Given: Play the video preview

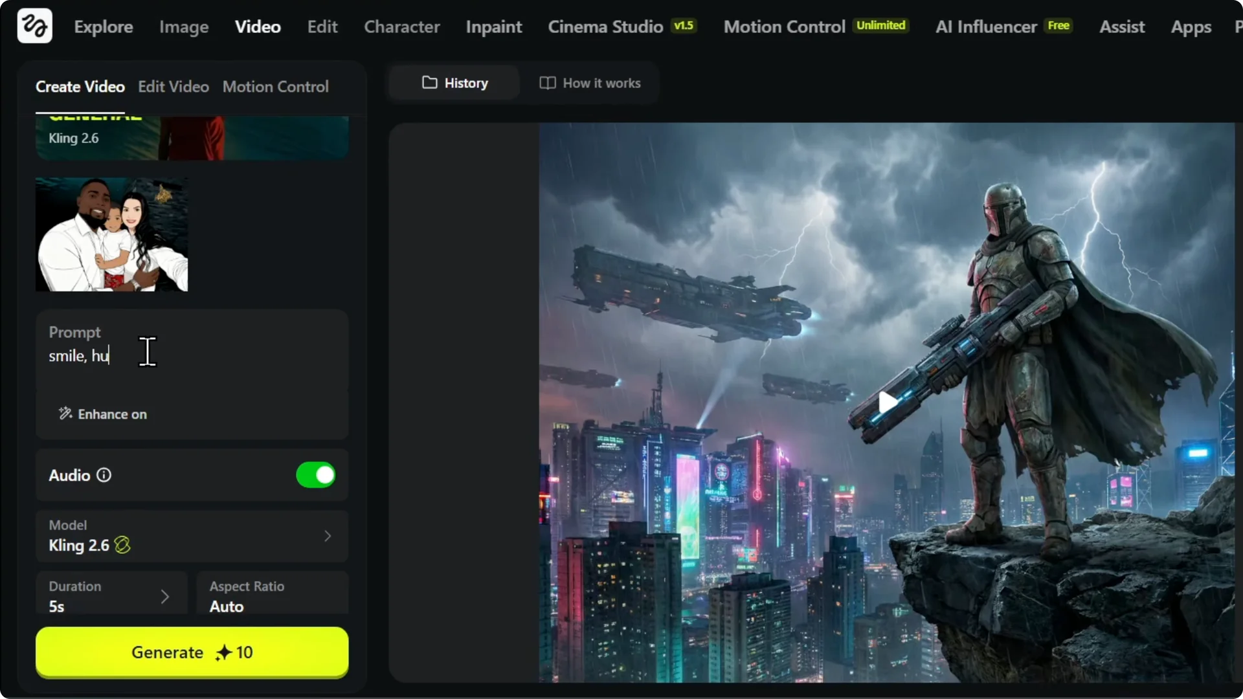Looking at the screenshot, I should tap(890, 403).
